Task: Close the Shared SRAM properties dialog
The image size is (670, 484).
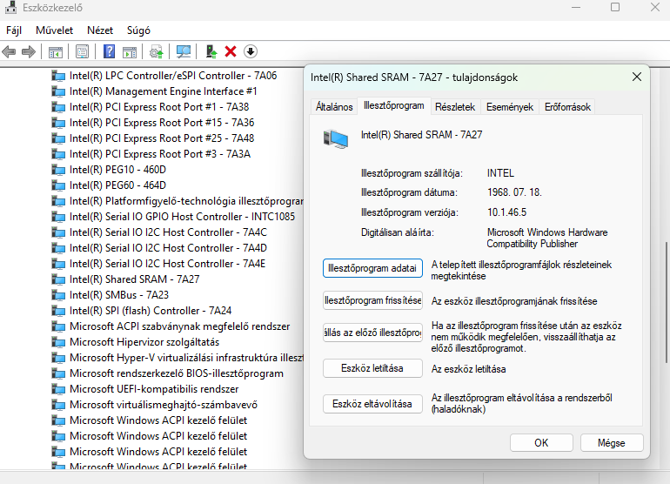Action: click(637, 77)
